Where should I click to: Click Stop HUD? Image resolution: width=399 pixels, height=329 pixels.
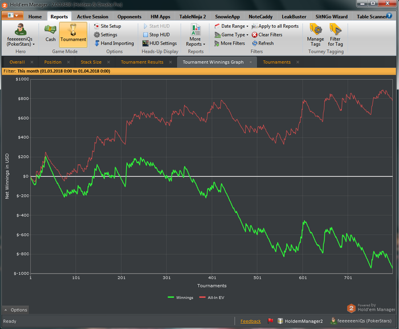(x=156, y=35)
